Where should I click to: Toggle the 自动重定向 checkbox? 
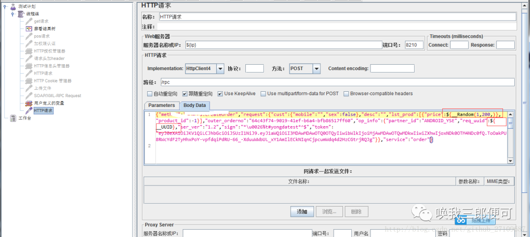point(150,94)
